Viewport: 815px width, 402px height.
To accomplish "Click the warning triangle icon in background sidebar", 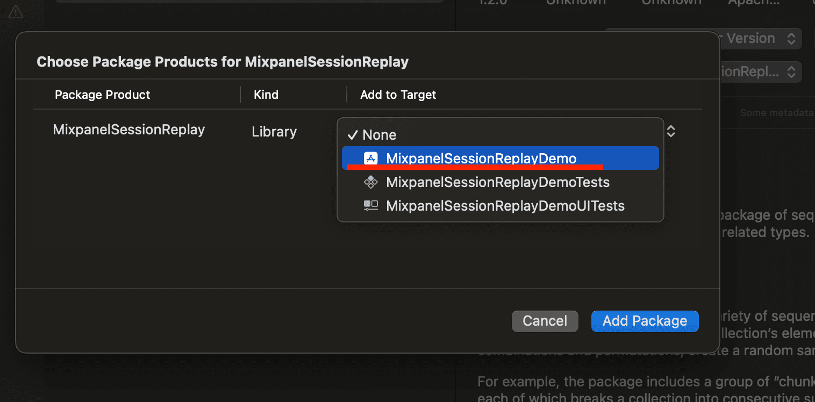I will 16,11.
